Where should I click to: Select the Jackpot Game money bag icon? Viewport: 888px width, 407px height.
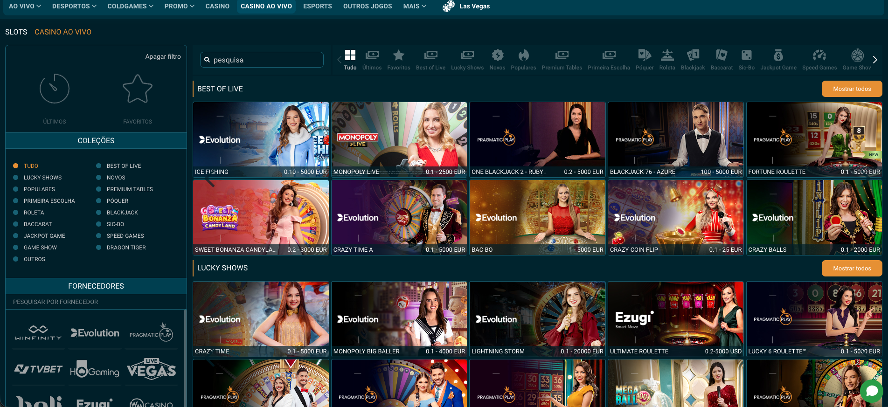coord(778,55)
